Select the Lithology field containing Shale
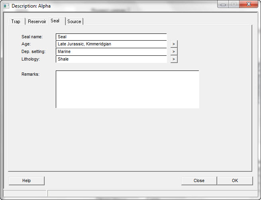 (x=111, y=59)
